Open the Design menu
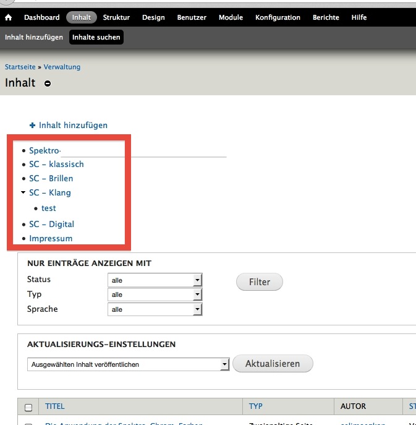The image size is (416, 425). pyautogui.click(x=153, y=18)
